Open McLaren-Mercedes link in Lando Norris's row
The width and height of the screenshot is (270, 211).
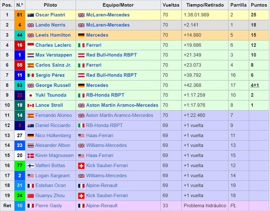[x=108, y=25]
